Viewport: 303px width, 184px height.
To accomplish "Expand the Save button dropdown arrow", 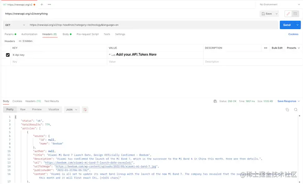I will coord(276,14).
